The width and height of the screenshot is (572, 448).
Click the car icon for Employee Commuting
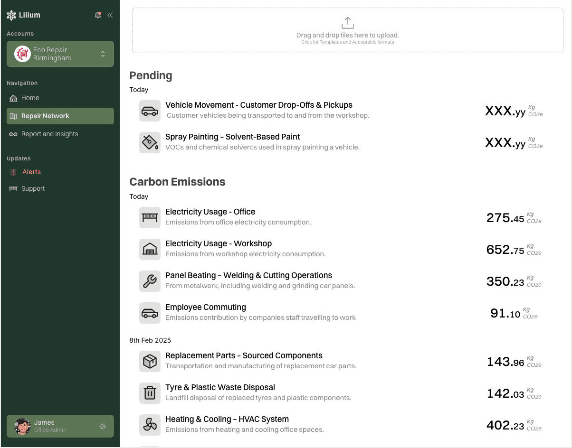point(150,313)
